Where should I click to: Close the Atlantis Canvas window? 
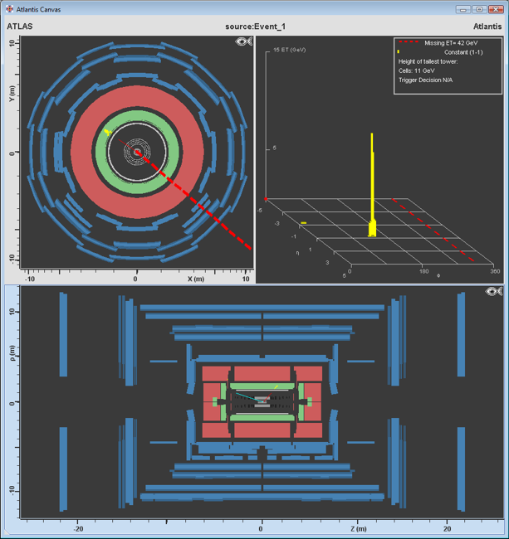[x=496, y=8]
